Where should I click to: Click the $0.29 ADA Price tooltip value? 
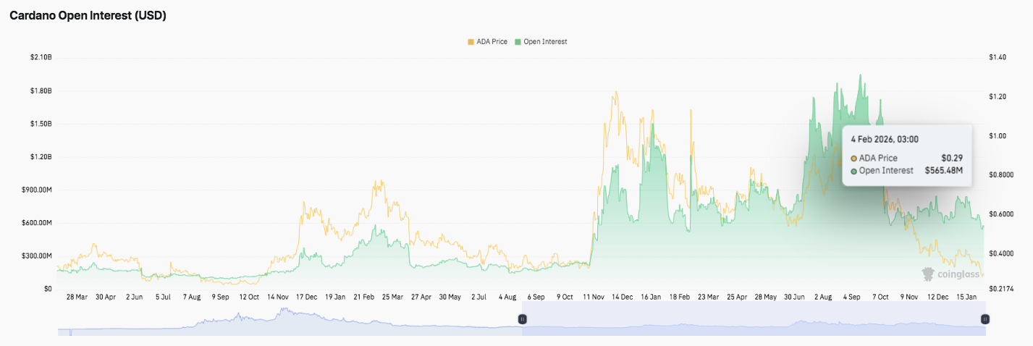click(951, 158)
